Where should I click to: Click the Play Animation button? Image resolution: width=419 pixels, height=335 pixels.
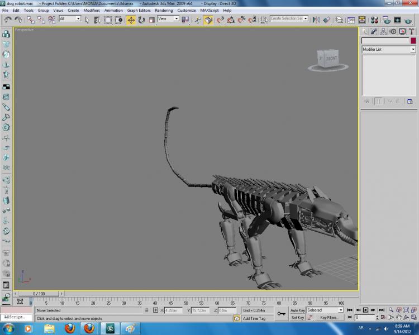coord(365,310)
